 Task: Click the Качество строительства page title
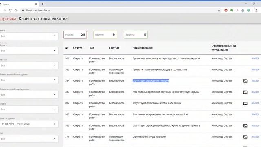pos(44,18)
